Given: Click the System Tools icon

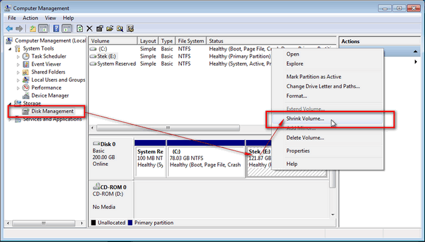Looking at the screenshot, I should 18,48.
